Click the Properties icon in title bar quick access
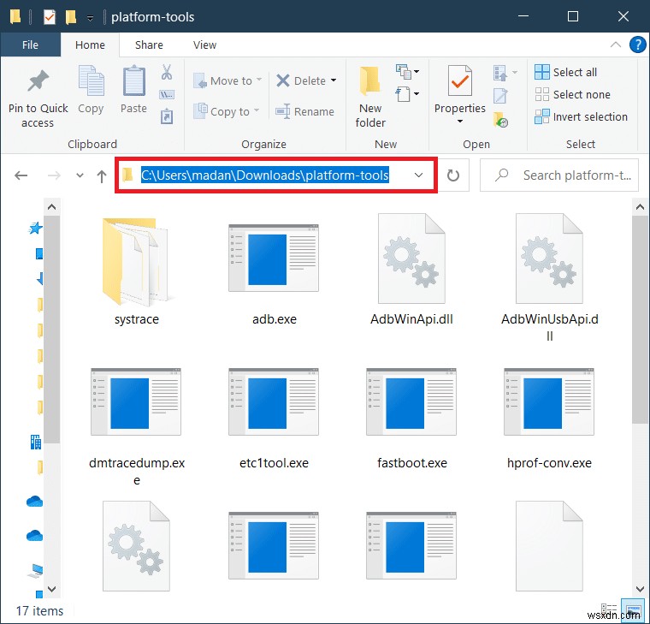650x624 pixels. point(50,16)
